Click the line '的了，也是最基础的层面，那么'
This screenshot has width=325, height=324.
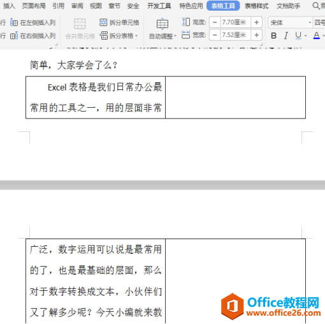pyautogui.click(x=96, y=270)
